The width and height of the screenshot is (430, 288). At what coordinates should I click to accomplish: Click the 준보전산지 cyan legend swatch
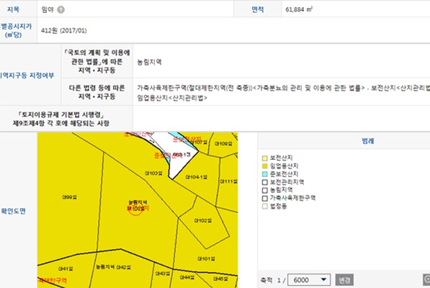point(264,174)
